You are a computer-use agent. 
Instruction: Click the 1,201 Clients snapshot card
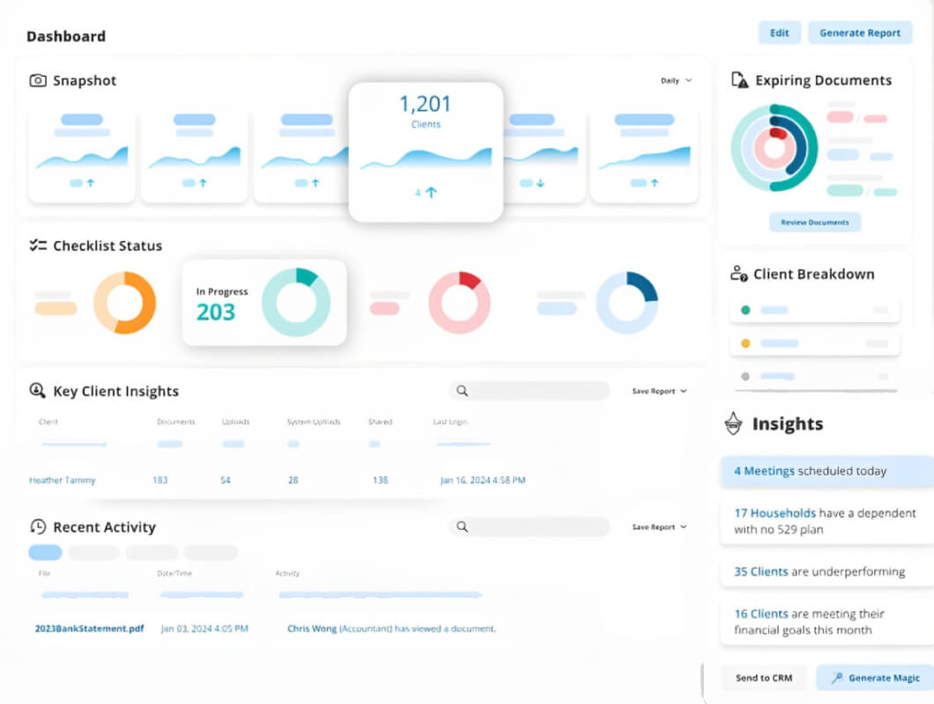pos(426,151)
